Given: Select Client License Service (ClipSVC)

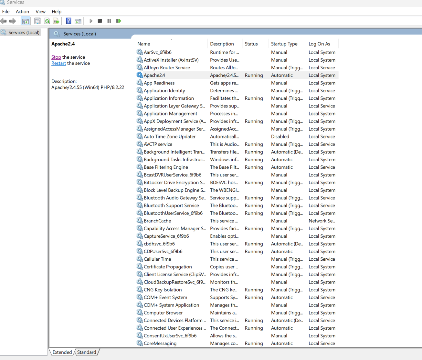Looking at the screenshot, I should pyautogui.click(x=237, y=275).
